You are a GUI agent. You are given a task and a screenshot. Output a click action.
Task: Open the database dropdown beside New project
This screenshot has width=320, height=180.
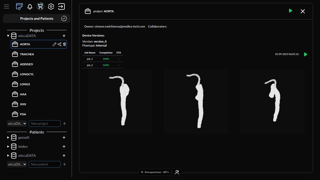[17, 123]
